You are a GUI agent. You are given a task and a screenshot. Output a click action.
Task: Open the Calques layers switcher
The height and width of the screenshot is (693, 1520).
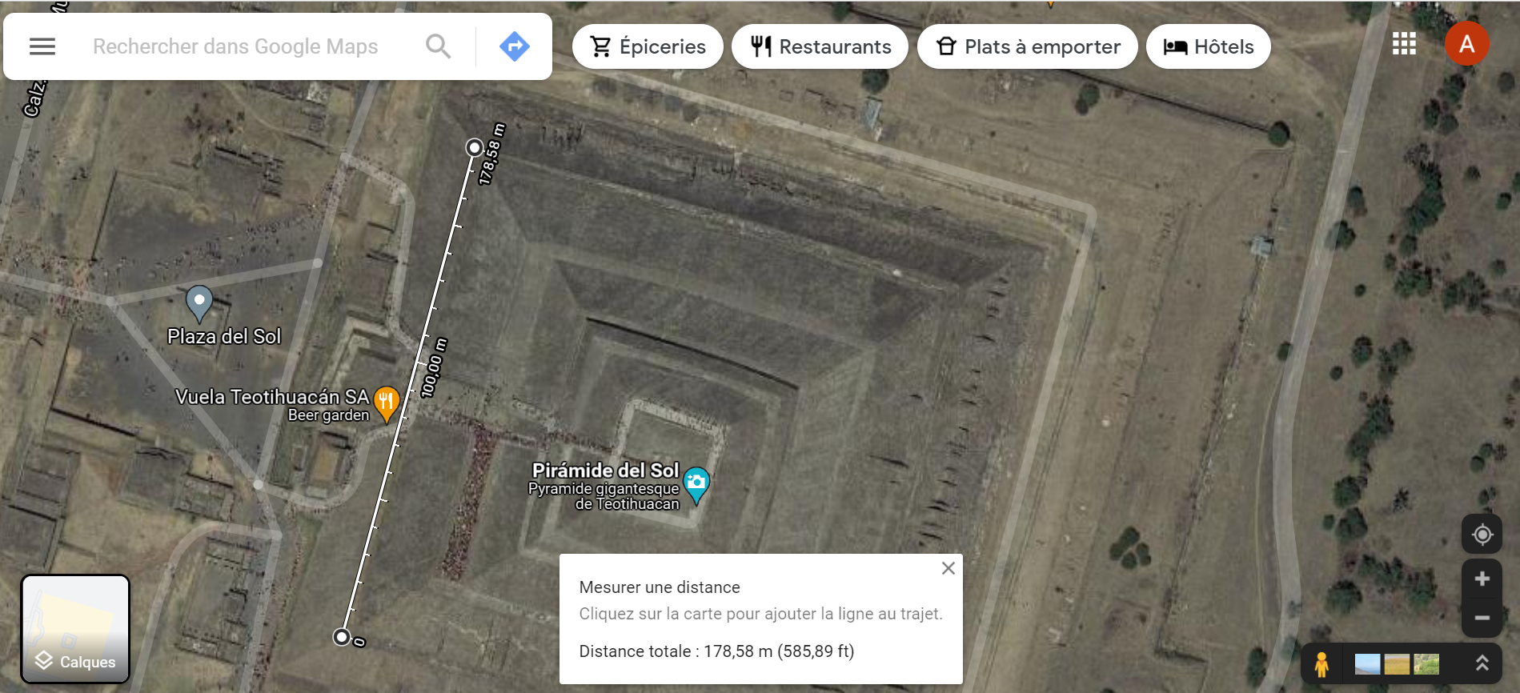pyautogui.click(x=75, y=629)
